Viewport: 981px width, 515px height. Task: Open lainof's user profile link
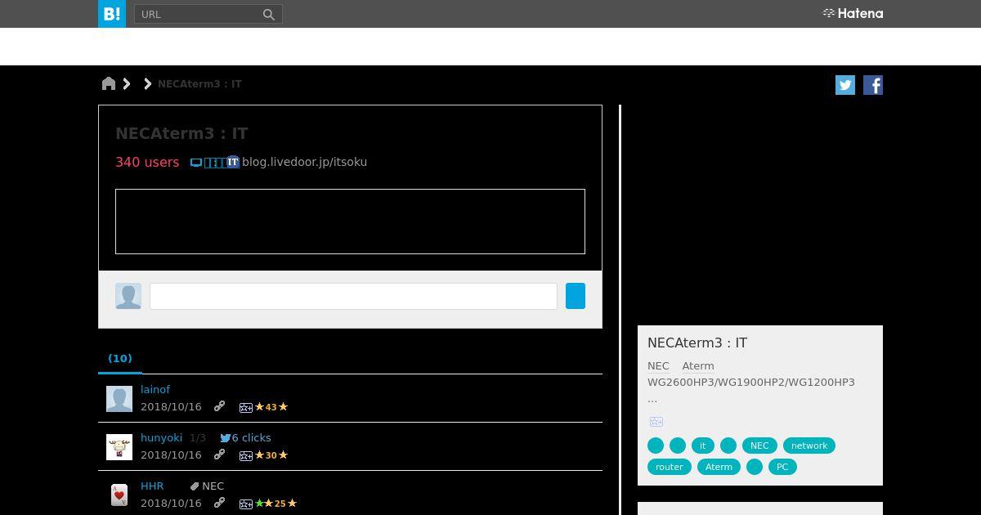(155, 389)
